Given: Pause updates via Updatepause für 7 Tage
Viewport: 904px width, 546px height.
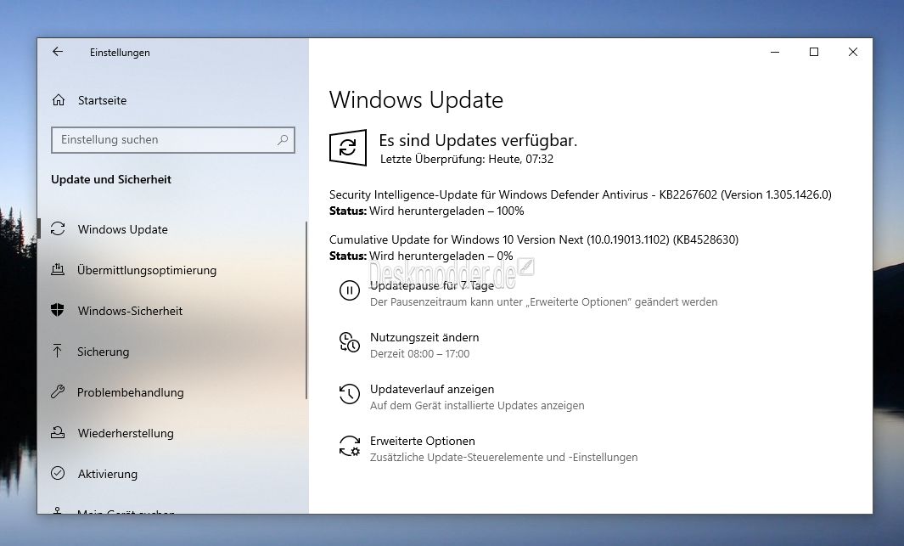Looking at the screenshot, I should pyautogui.click(x=432, y=285).
